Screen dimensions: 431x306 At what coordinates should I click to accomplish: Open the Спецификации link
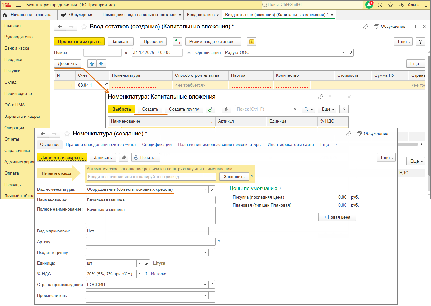pyautogui.click(x=157, y=145)
